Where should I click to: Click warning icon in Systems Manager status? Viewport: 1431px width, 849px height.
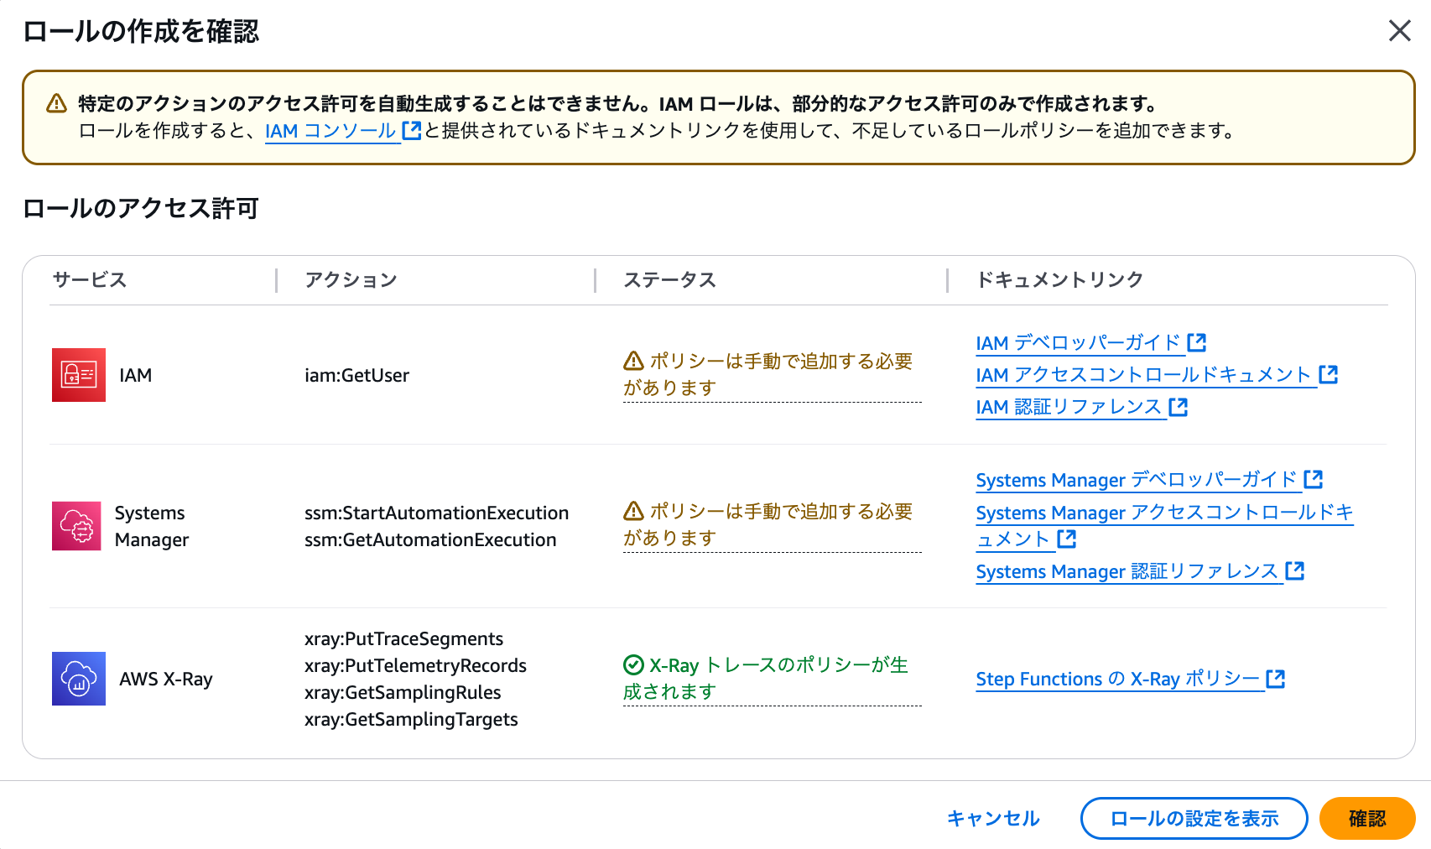[634, 511]
